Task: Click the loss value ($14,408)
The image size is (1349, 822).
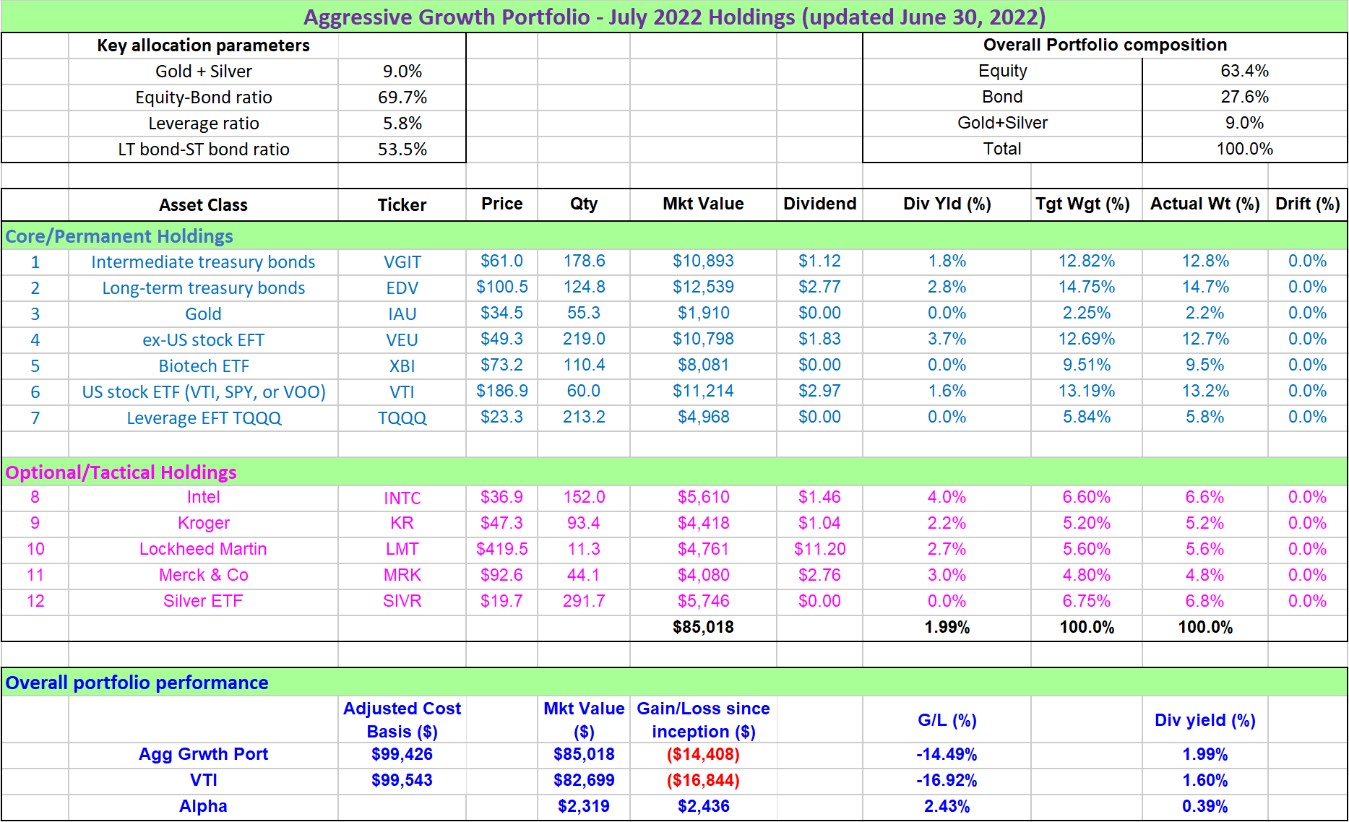Action: pyautogui.click(x=703, y=755)
